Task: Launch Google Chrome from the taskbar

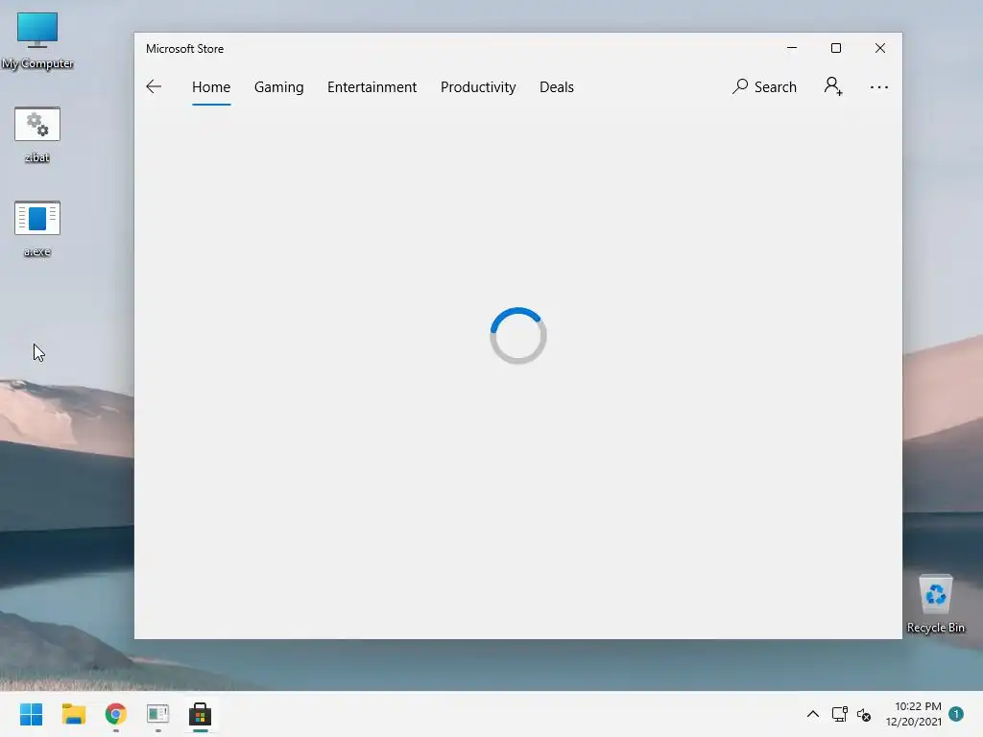Action: click(116, 714)
